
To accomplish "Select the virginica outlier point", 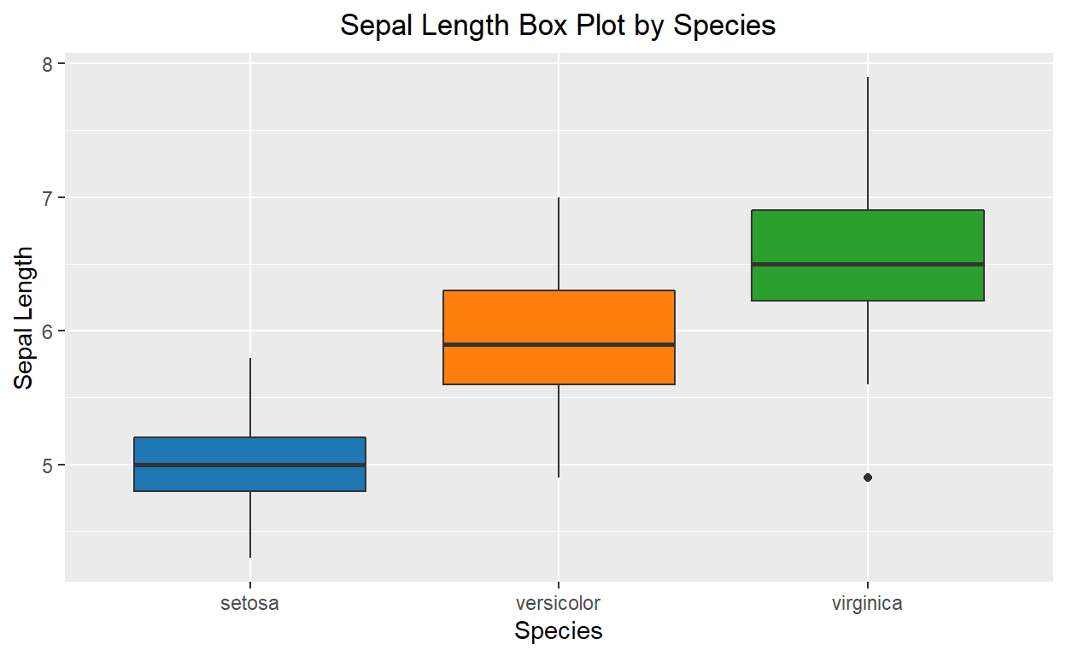I will pyautogui.click(x=868, y=477).
